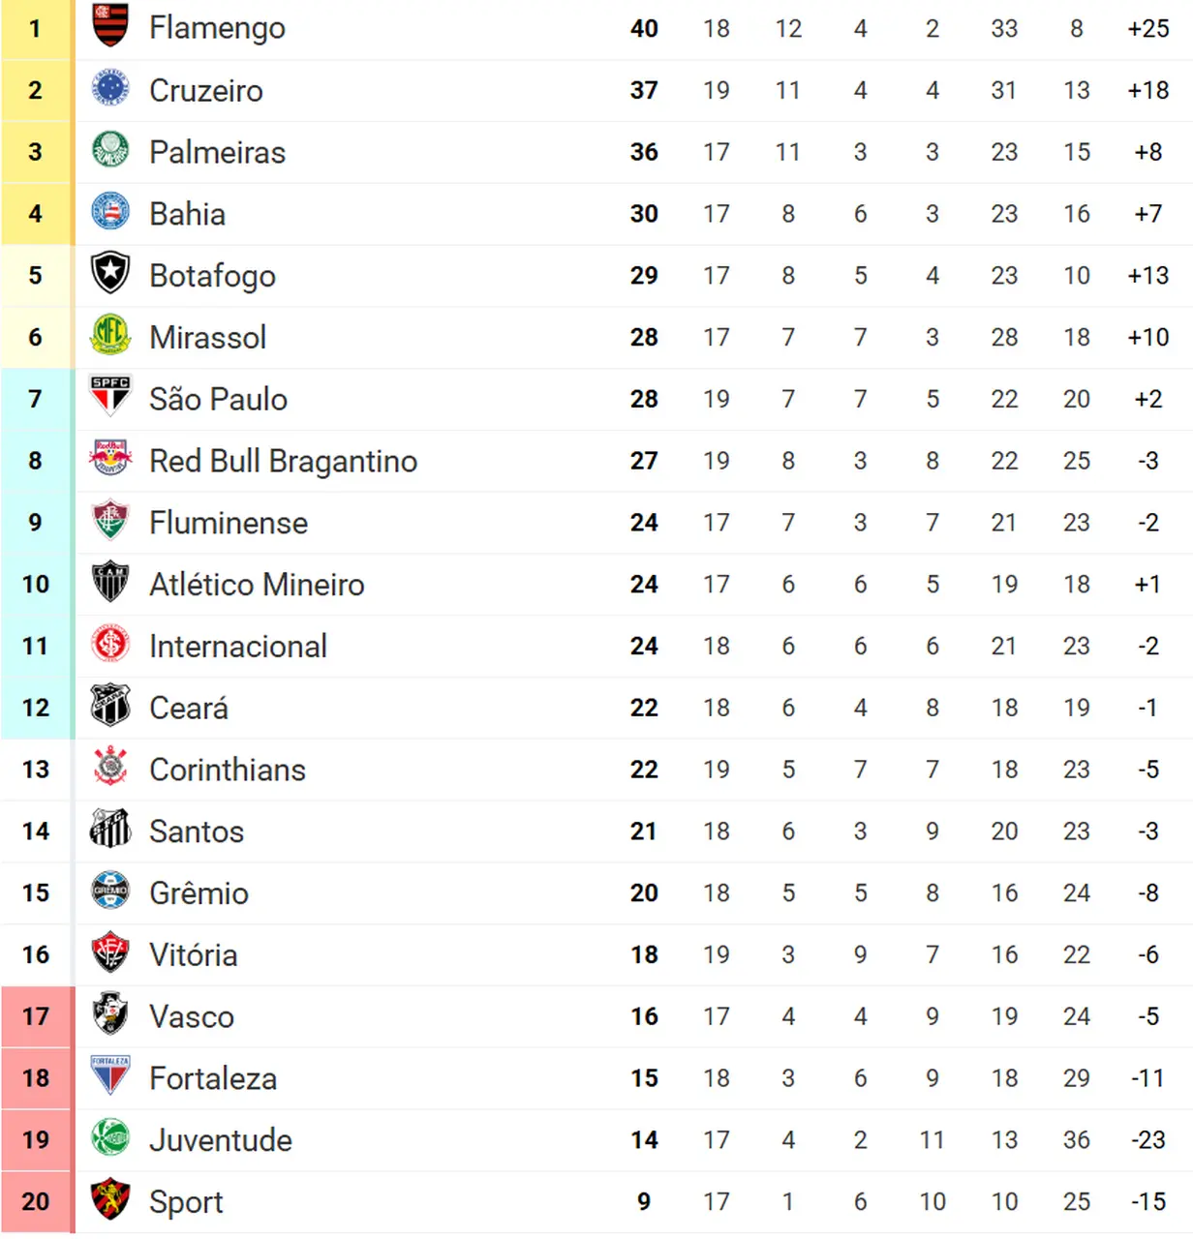The width and height of the screenshot is (1193, 1239).
Task: Open the Mirassol team link
Action: click(207, 338)
